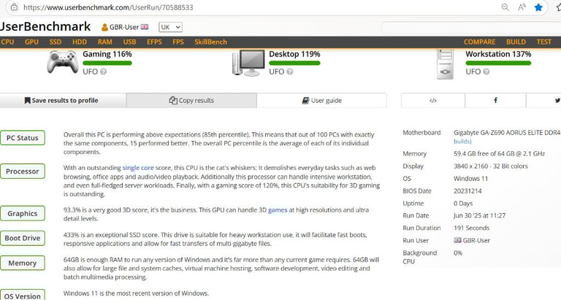Click the browser zoom out magnifier icon
The height and width of the screenshot is (300, 561).
(505, 7)
